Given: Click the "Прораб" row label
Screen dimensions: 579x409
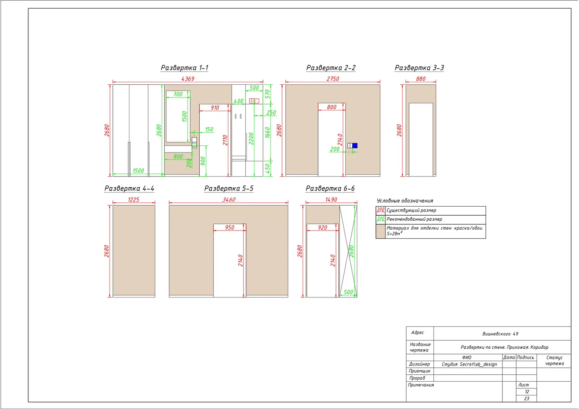Looking at the screenshot, I should coord(417,378).
